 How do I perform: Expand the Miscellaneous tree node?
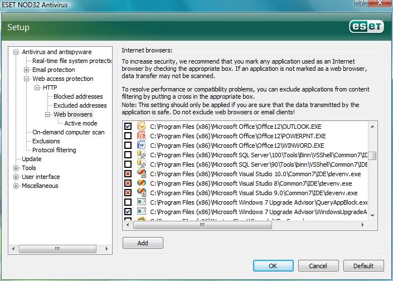(16, 186)
